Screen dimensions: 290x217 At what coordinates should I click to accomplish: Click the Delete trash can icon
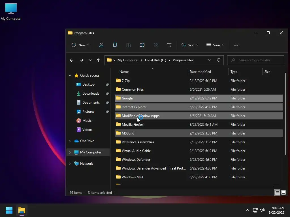[x=169, y=45]
